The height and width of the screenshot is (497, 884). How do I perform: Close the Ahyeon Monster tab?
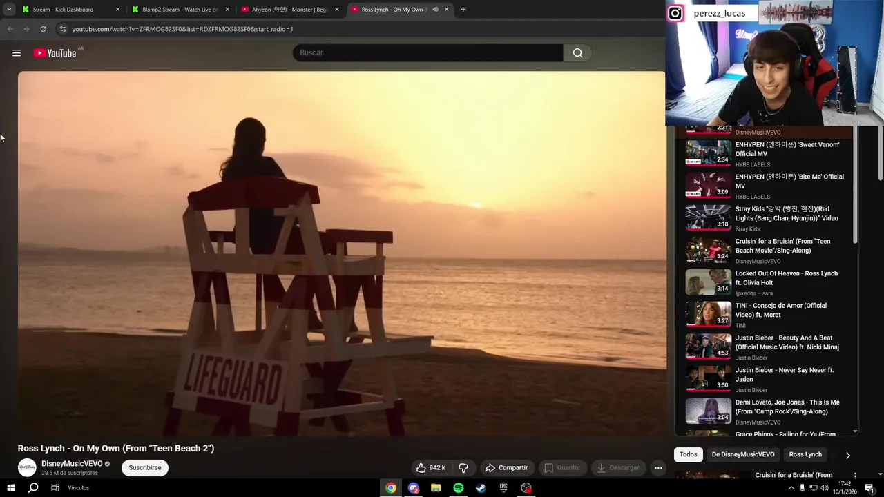click(337, 10)
